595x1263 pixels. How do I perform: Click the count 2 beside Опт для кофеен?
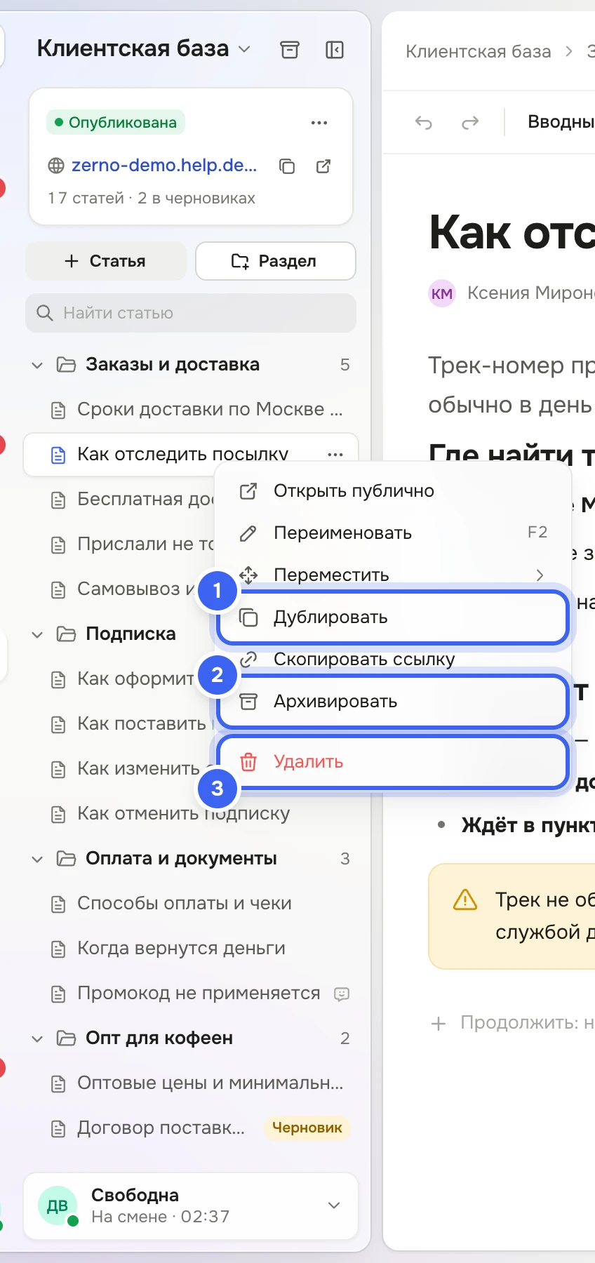point(345,1038)
